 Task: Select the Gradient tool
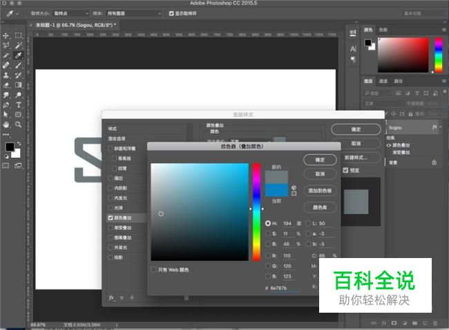(19, 85)
